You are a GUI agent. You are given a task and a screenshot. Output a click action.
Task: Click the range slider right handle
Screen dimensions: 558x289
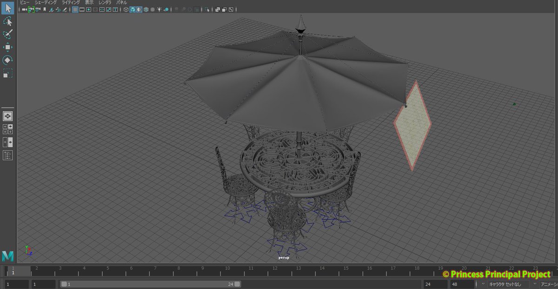point(237,284)
